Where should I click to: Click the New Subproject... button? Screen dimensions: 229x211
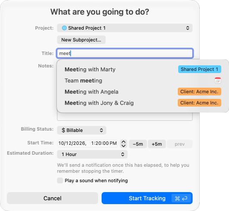pos(81,40)
